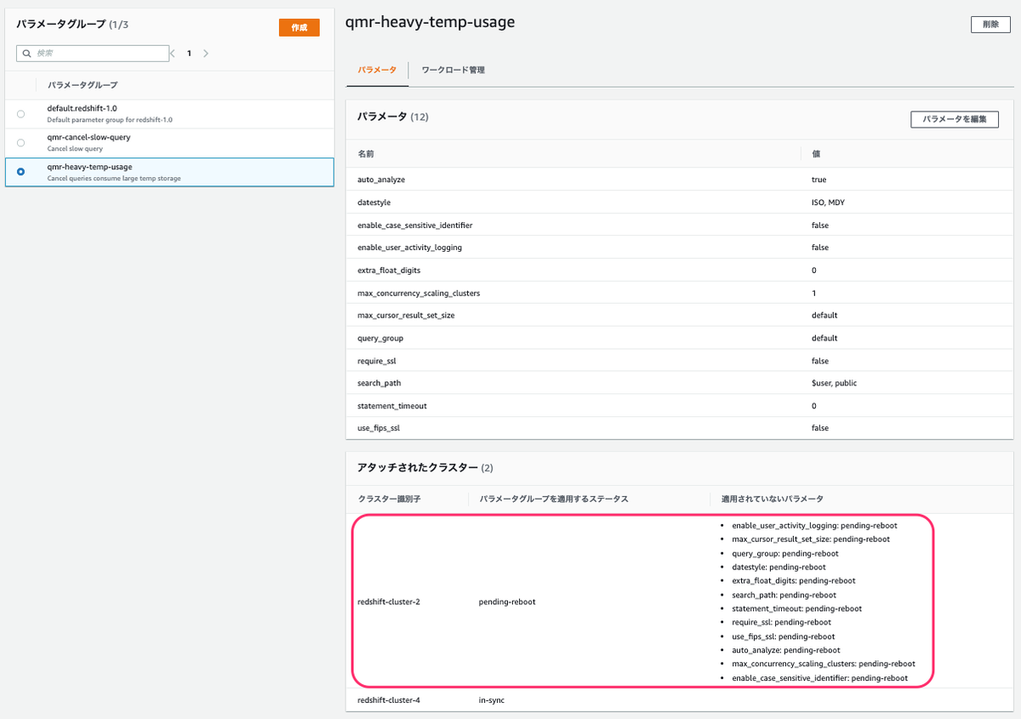Click default.redshift-1.0 group name
The image size is (1021, 719).
coord(82,108)
